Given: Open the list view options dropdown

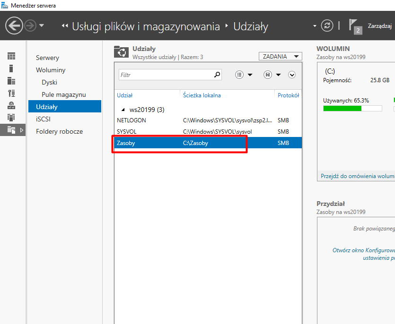Looking at the screenshot, I should pyautogui.click(x=244, y=75).
